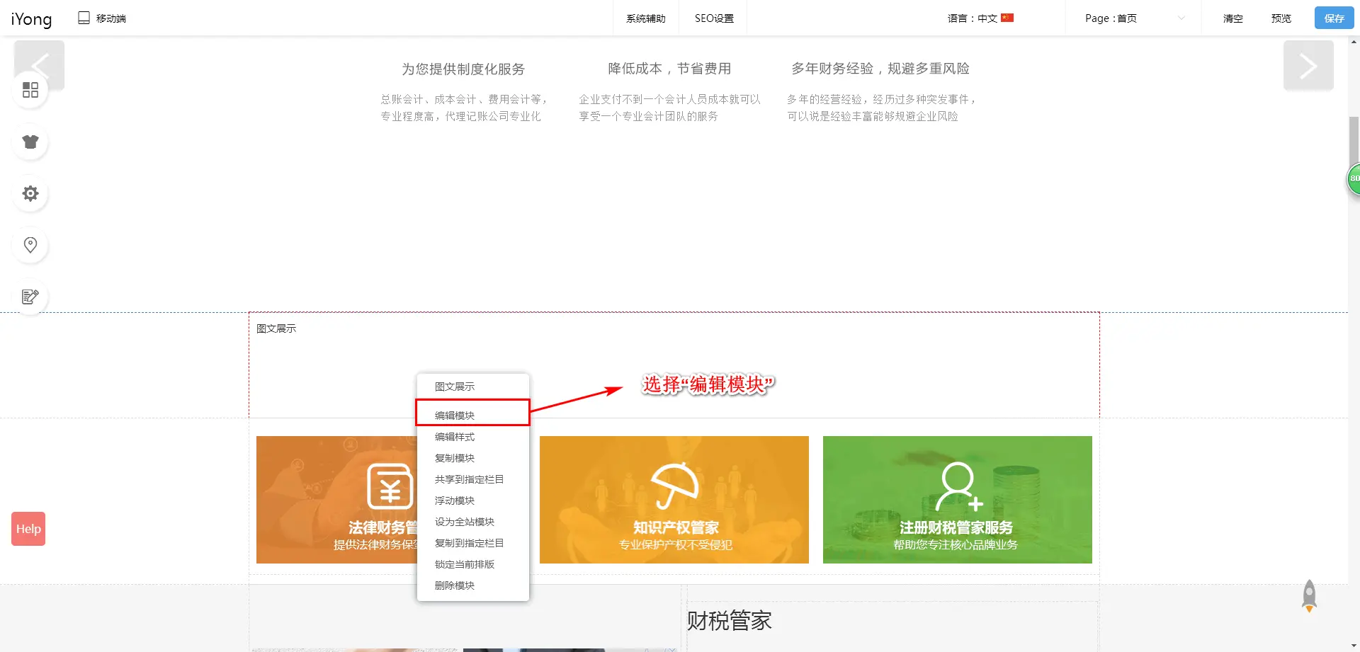
Task: Click the module grid icon in left sidebar
Action: 30,90
